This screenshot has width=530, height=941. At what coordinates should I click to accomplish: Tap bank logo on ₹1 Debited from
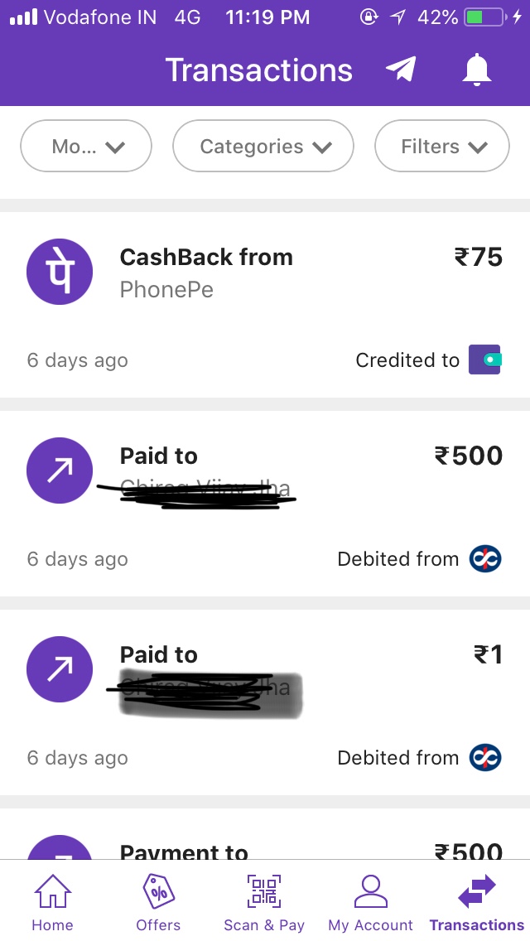coord(485,758)
